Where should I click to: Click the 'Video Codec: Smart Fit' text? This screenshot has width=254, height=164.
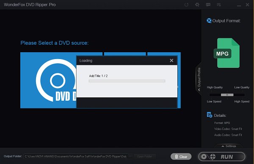[228, 129]
